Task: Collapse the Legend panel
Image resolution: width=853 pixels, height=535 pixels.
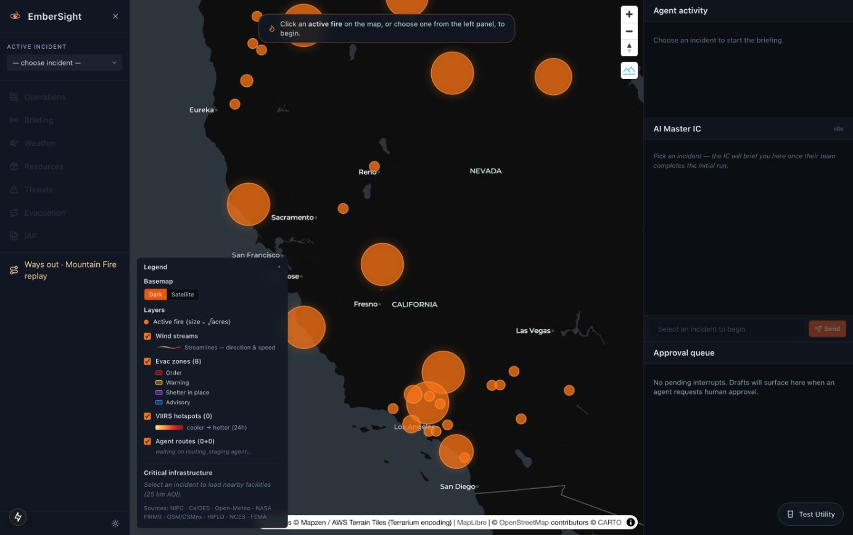Action: (279, 267)
